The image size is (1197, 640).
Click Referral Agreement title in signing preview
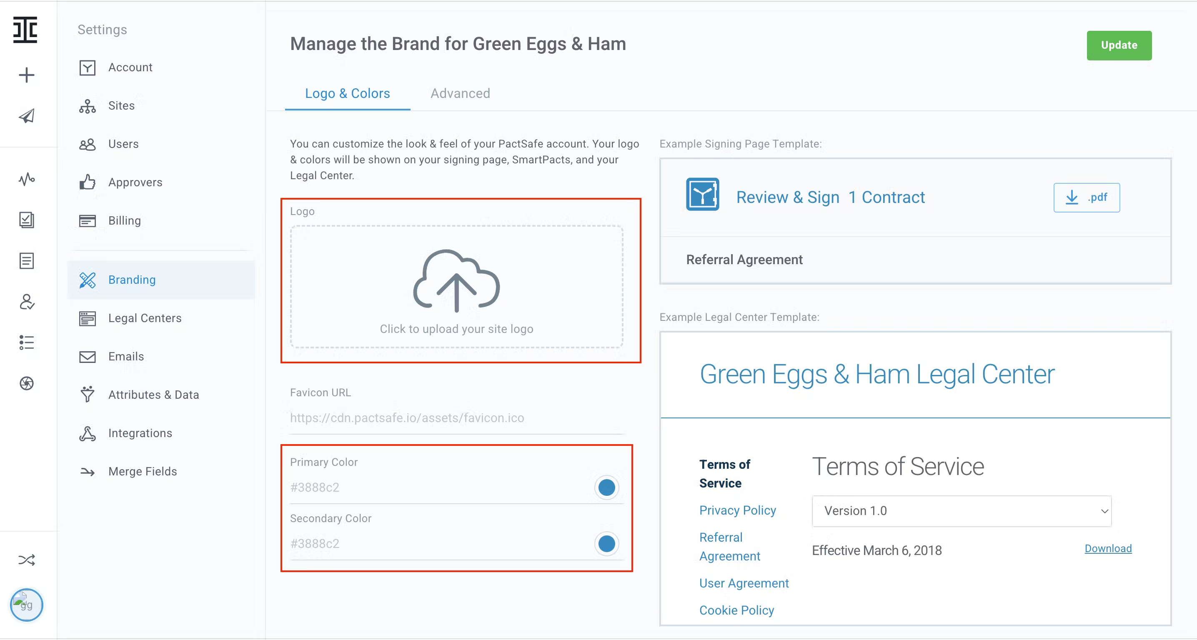[x=744, y=260]
